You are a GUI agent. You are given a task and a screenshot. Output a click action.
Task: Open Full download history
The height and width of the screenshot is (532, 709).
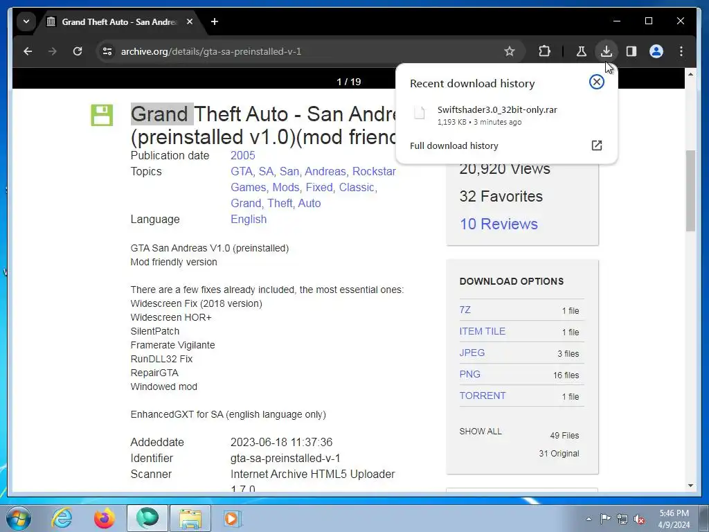click(x=506, y=145)
